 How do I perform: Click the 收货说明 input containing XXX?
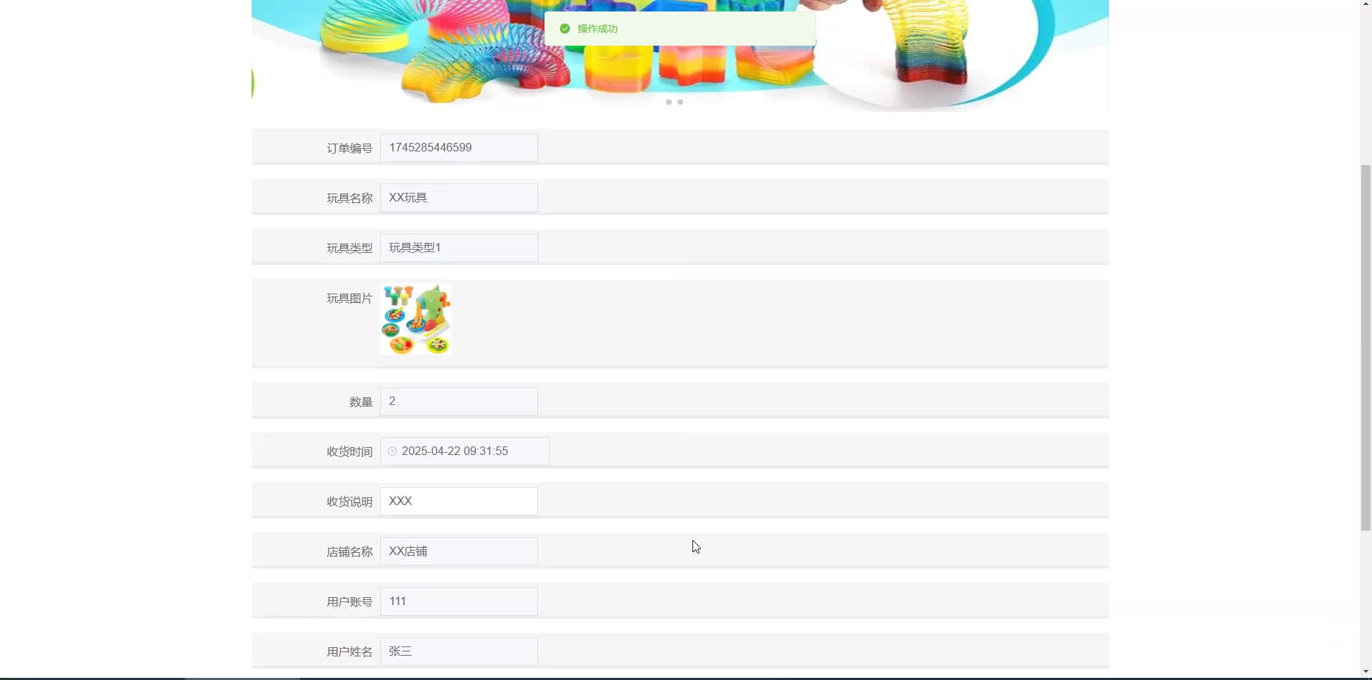[459, 501]
